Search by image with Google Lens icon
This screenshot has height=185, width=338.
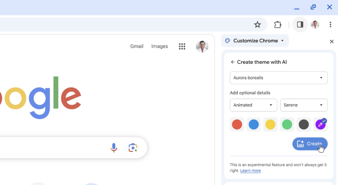tap(133, 148)
